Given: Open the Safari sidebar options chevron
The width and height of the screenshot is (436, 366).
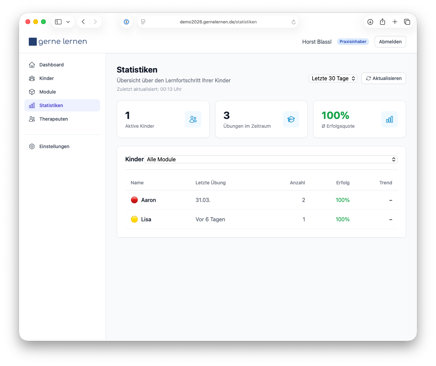Looking at the screenshot, I should coord(68,22).
